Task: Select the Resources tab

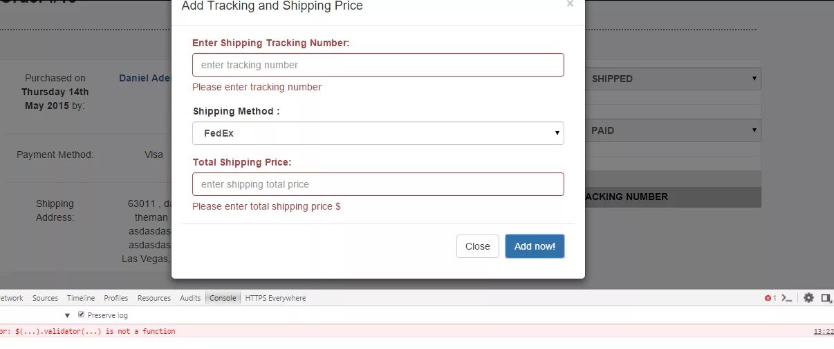Action: point(154,298)
